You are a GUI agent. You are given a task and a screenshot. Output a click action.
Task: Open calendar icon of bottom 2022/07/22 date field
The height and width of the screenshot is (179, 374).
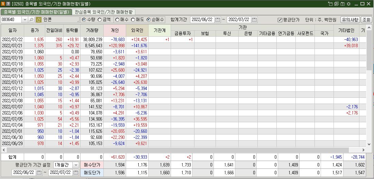[76, 172]
